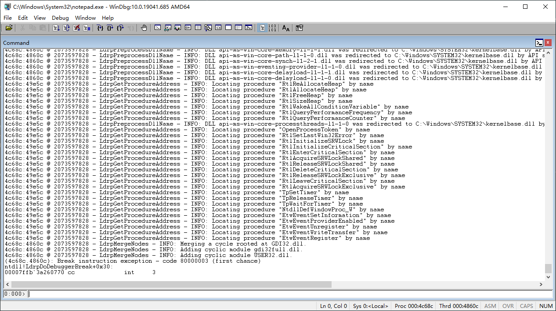Toggle Source mode on button
The height and width of the screenshot is (311, 556).
point(262,28)
